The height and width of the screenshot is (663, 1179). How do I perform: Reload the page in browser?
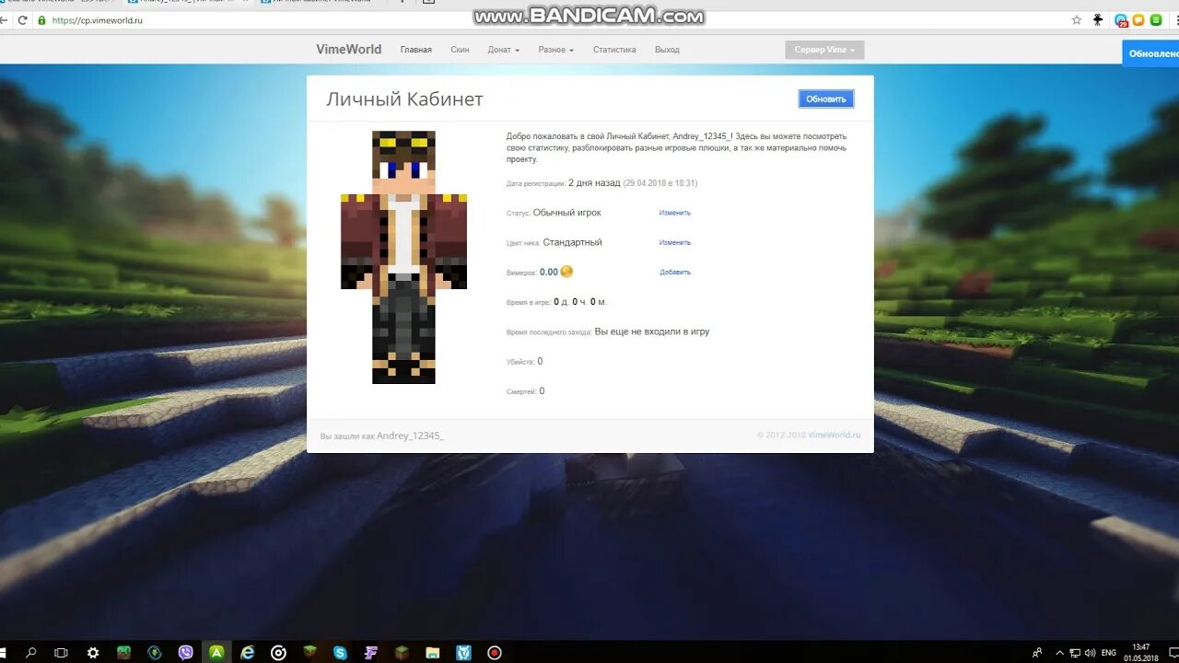pyautogui.click(x=22, y=20)
